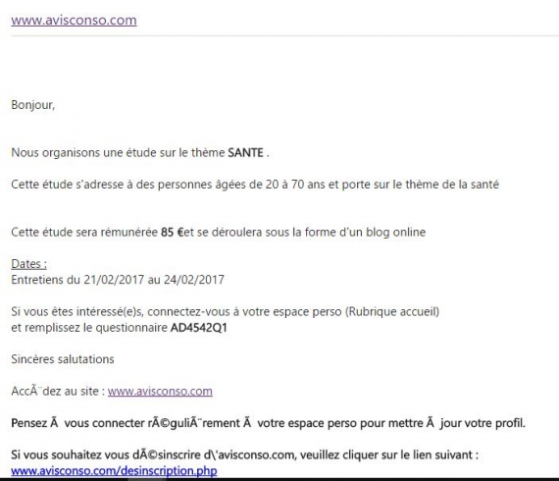559x481 pixels.
Task: Open the avisconso.com link after "au site"
Action: [x=160, y=391]
